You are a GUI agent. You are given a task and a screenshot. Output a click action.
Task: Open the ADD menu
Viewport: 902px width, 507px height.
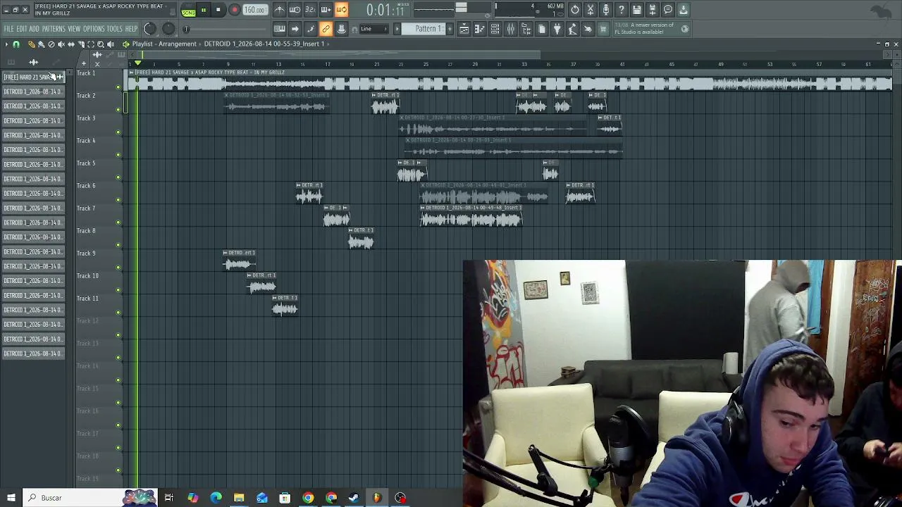tap(35, 29)
